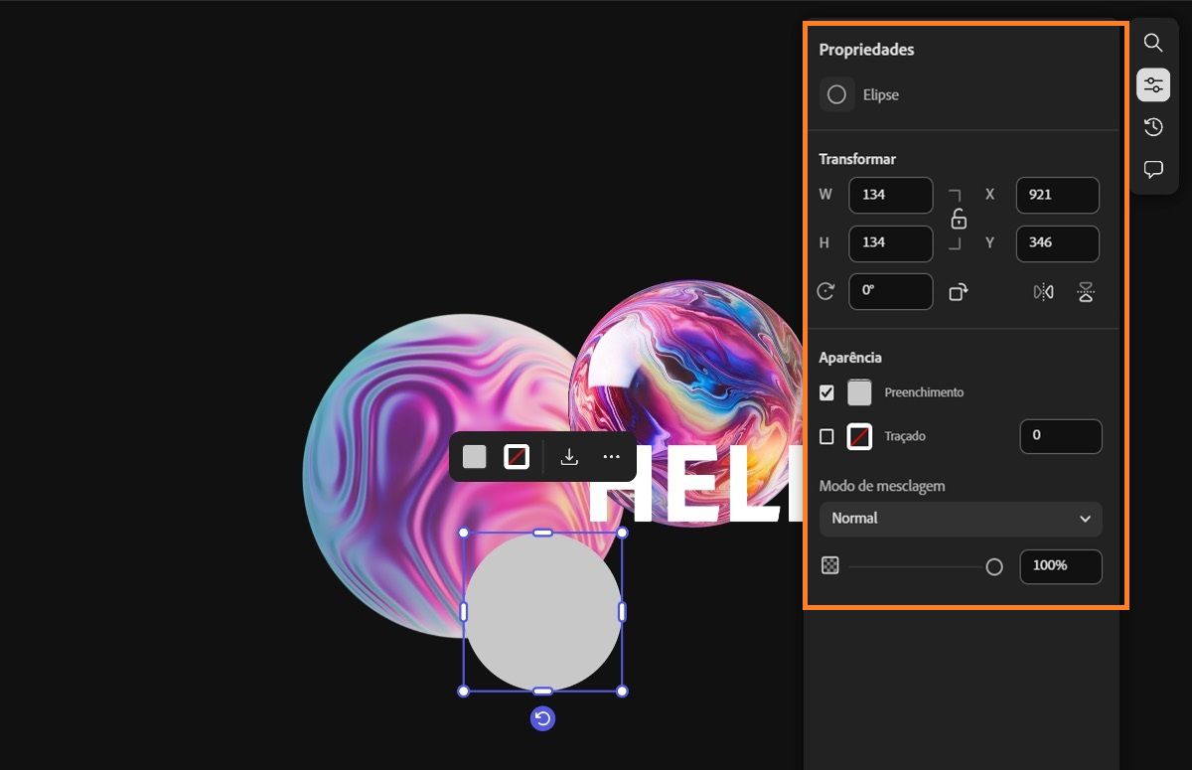This screenshot has width=1192, height=770.
Task: Click the rotation reset icon below the ellipse
Action: (542, 718)
